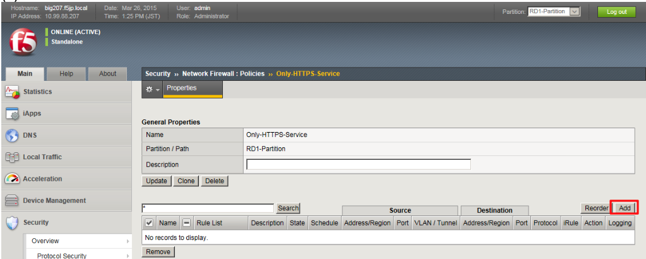Screen dimensions: 646x259
Task: Sort by Name column header
Action: click(168, 223)
